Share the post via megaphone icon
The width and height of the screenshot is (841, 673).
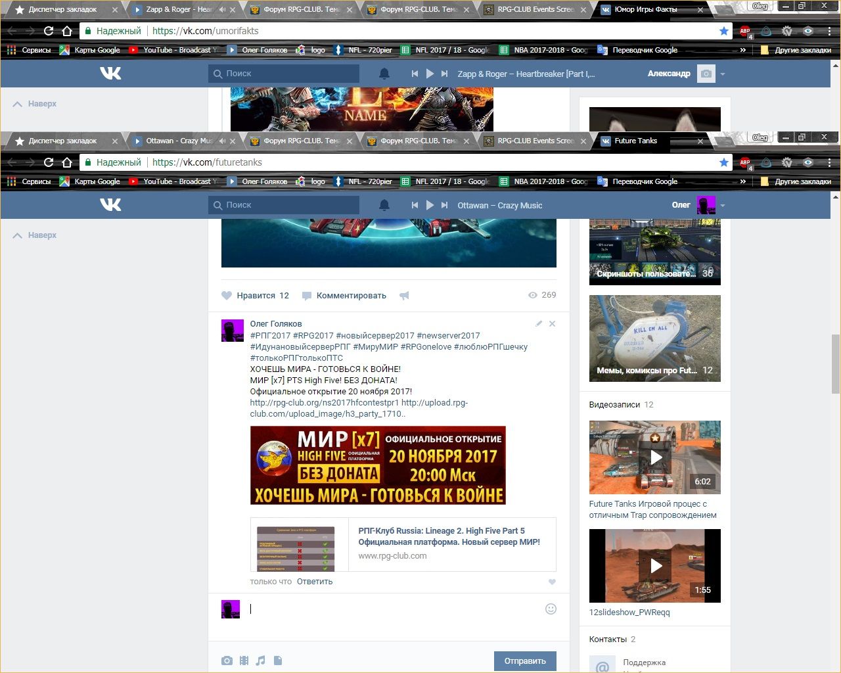pos(404,296)
